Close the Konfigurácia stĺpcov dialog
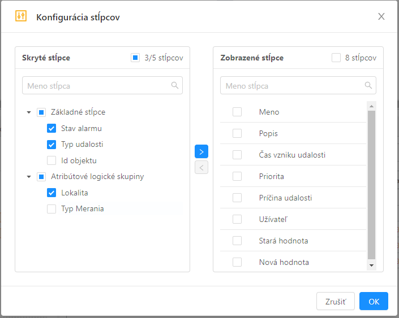The width and height of the screenshot is (399, 318). coord(381,16)
